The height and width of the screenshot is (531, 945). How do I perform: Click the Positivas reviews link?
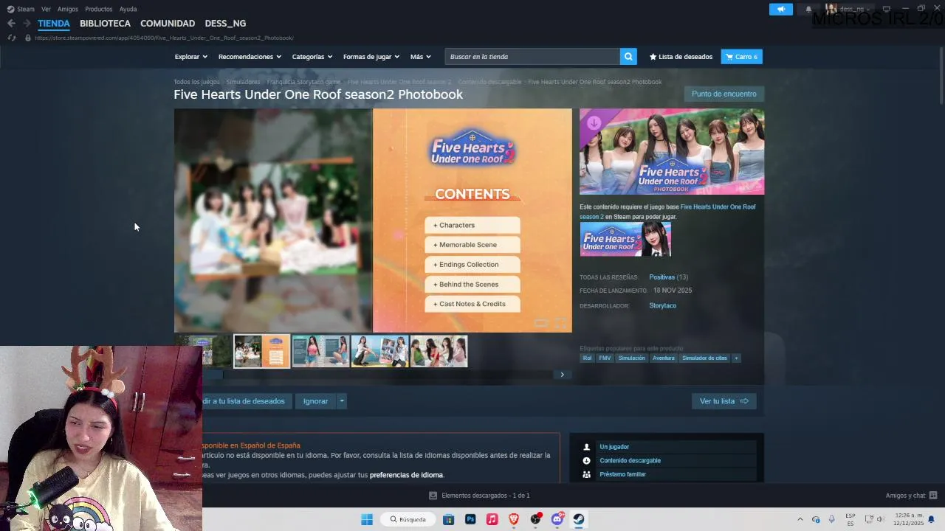click(661, 277)
